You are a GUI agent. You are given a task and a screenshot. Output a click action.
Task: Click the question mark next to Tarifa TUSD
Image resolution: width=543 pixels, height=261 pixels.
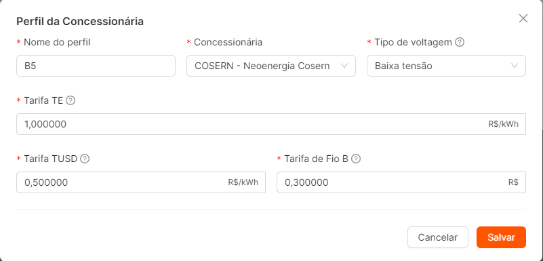pos(85,159)
